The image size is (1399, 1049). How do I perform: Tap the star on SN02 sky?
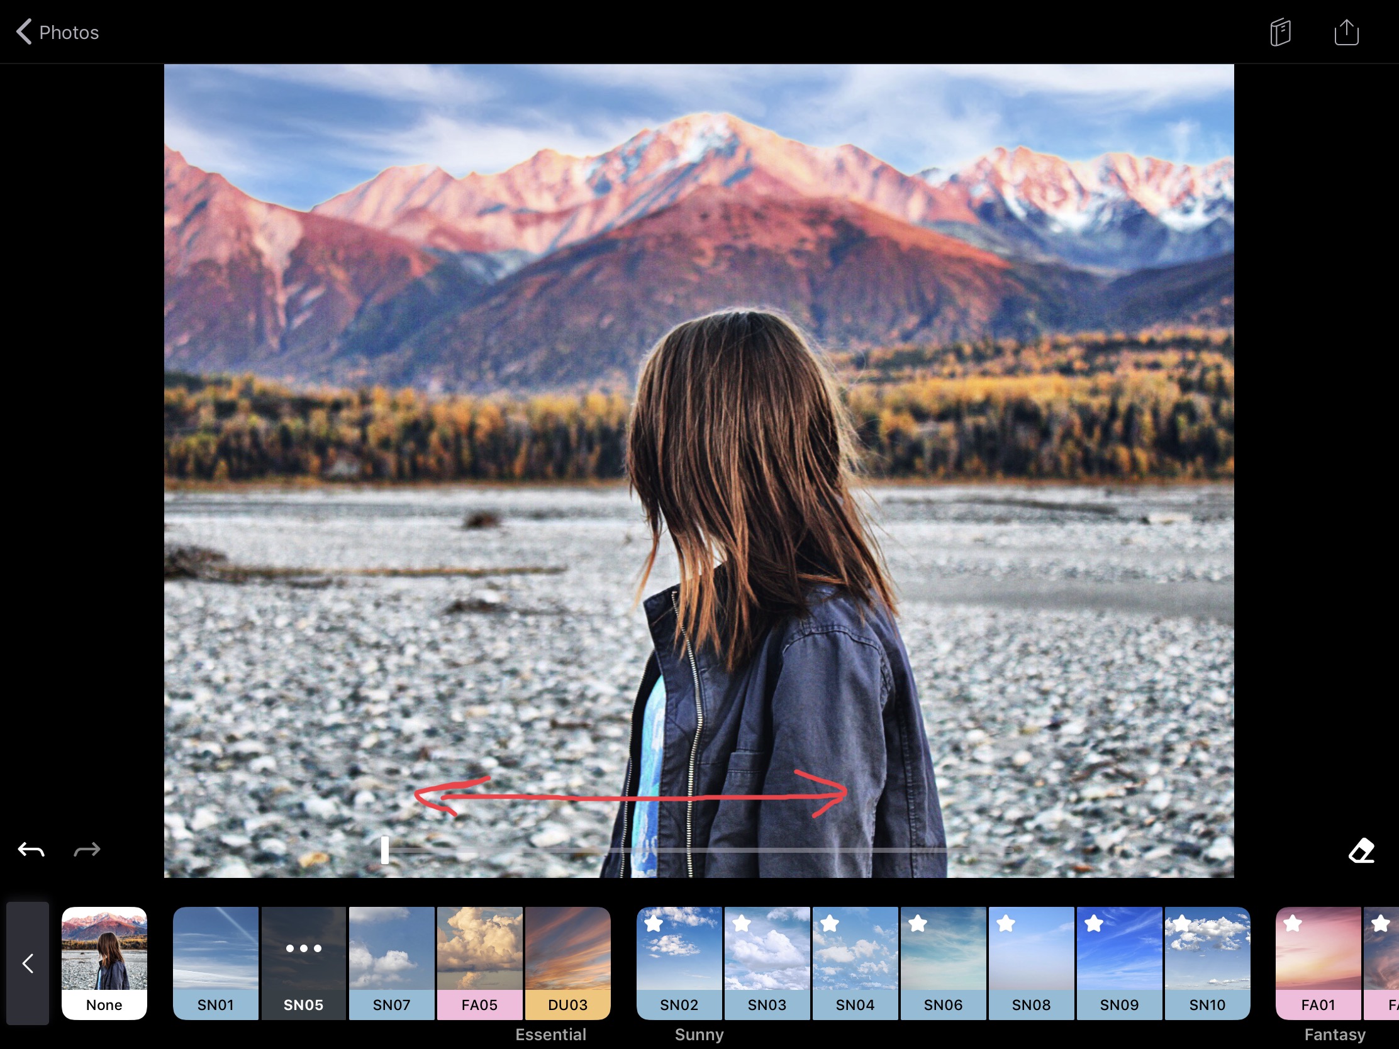(654, 924)
